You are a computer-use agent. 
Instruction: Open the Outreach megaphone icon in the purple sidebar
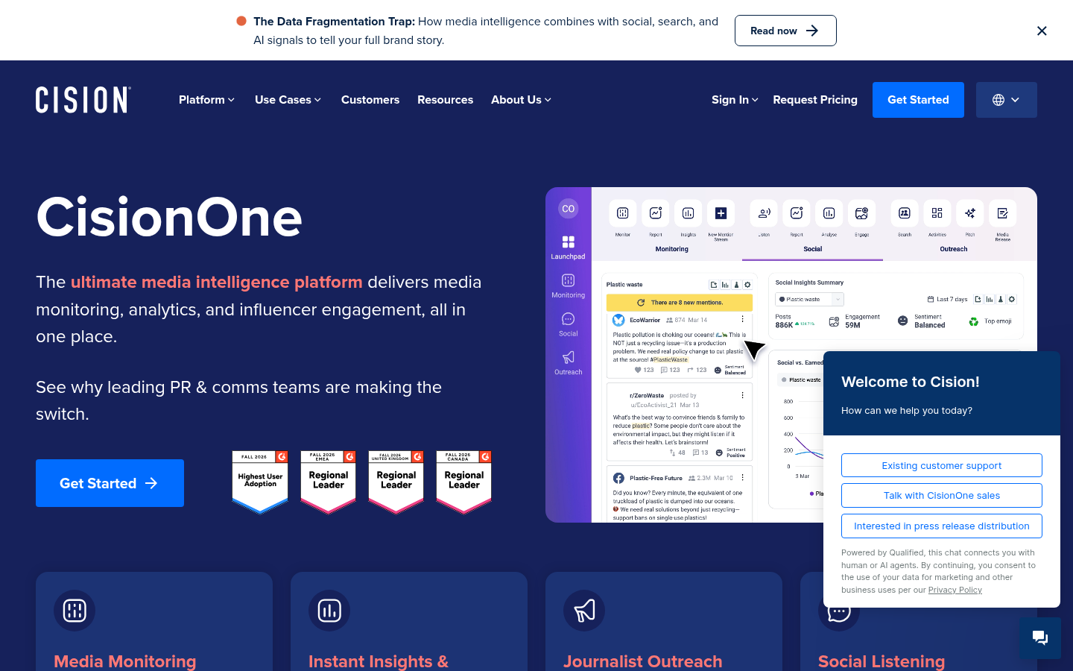[x=568, y=357]
